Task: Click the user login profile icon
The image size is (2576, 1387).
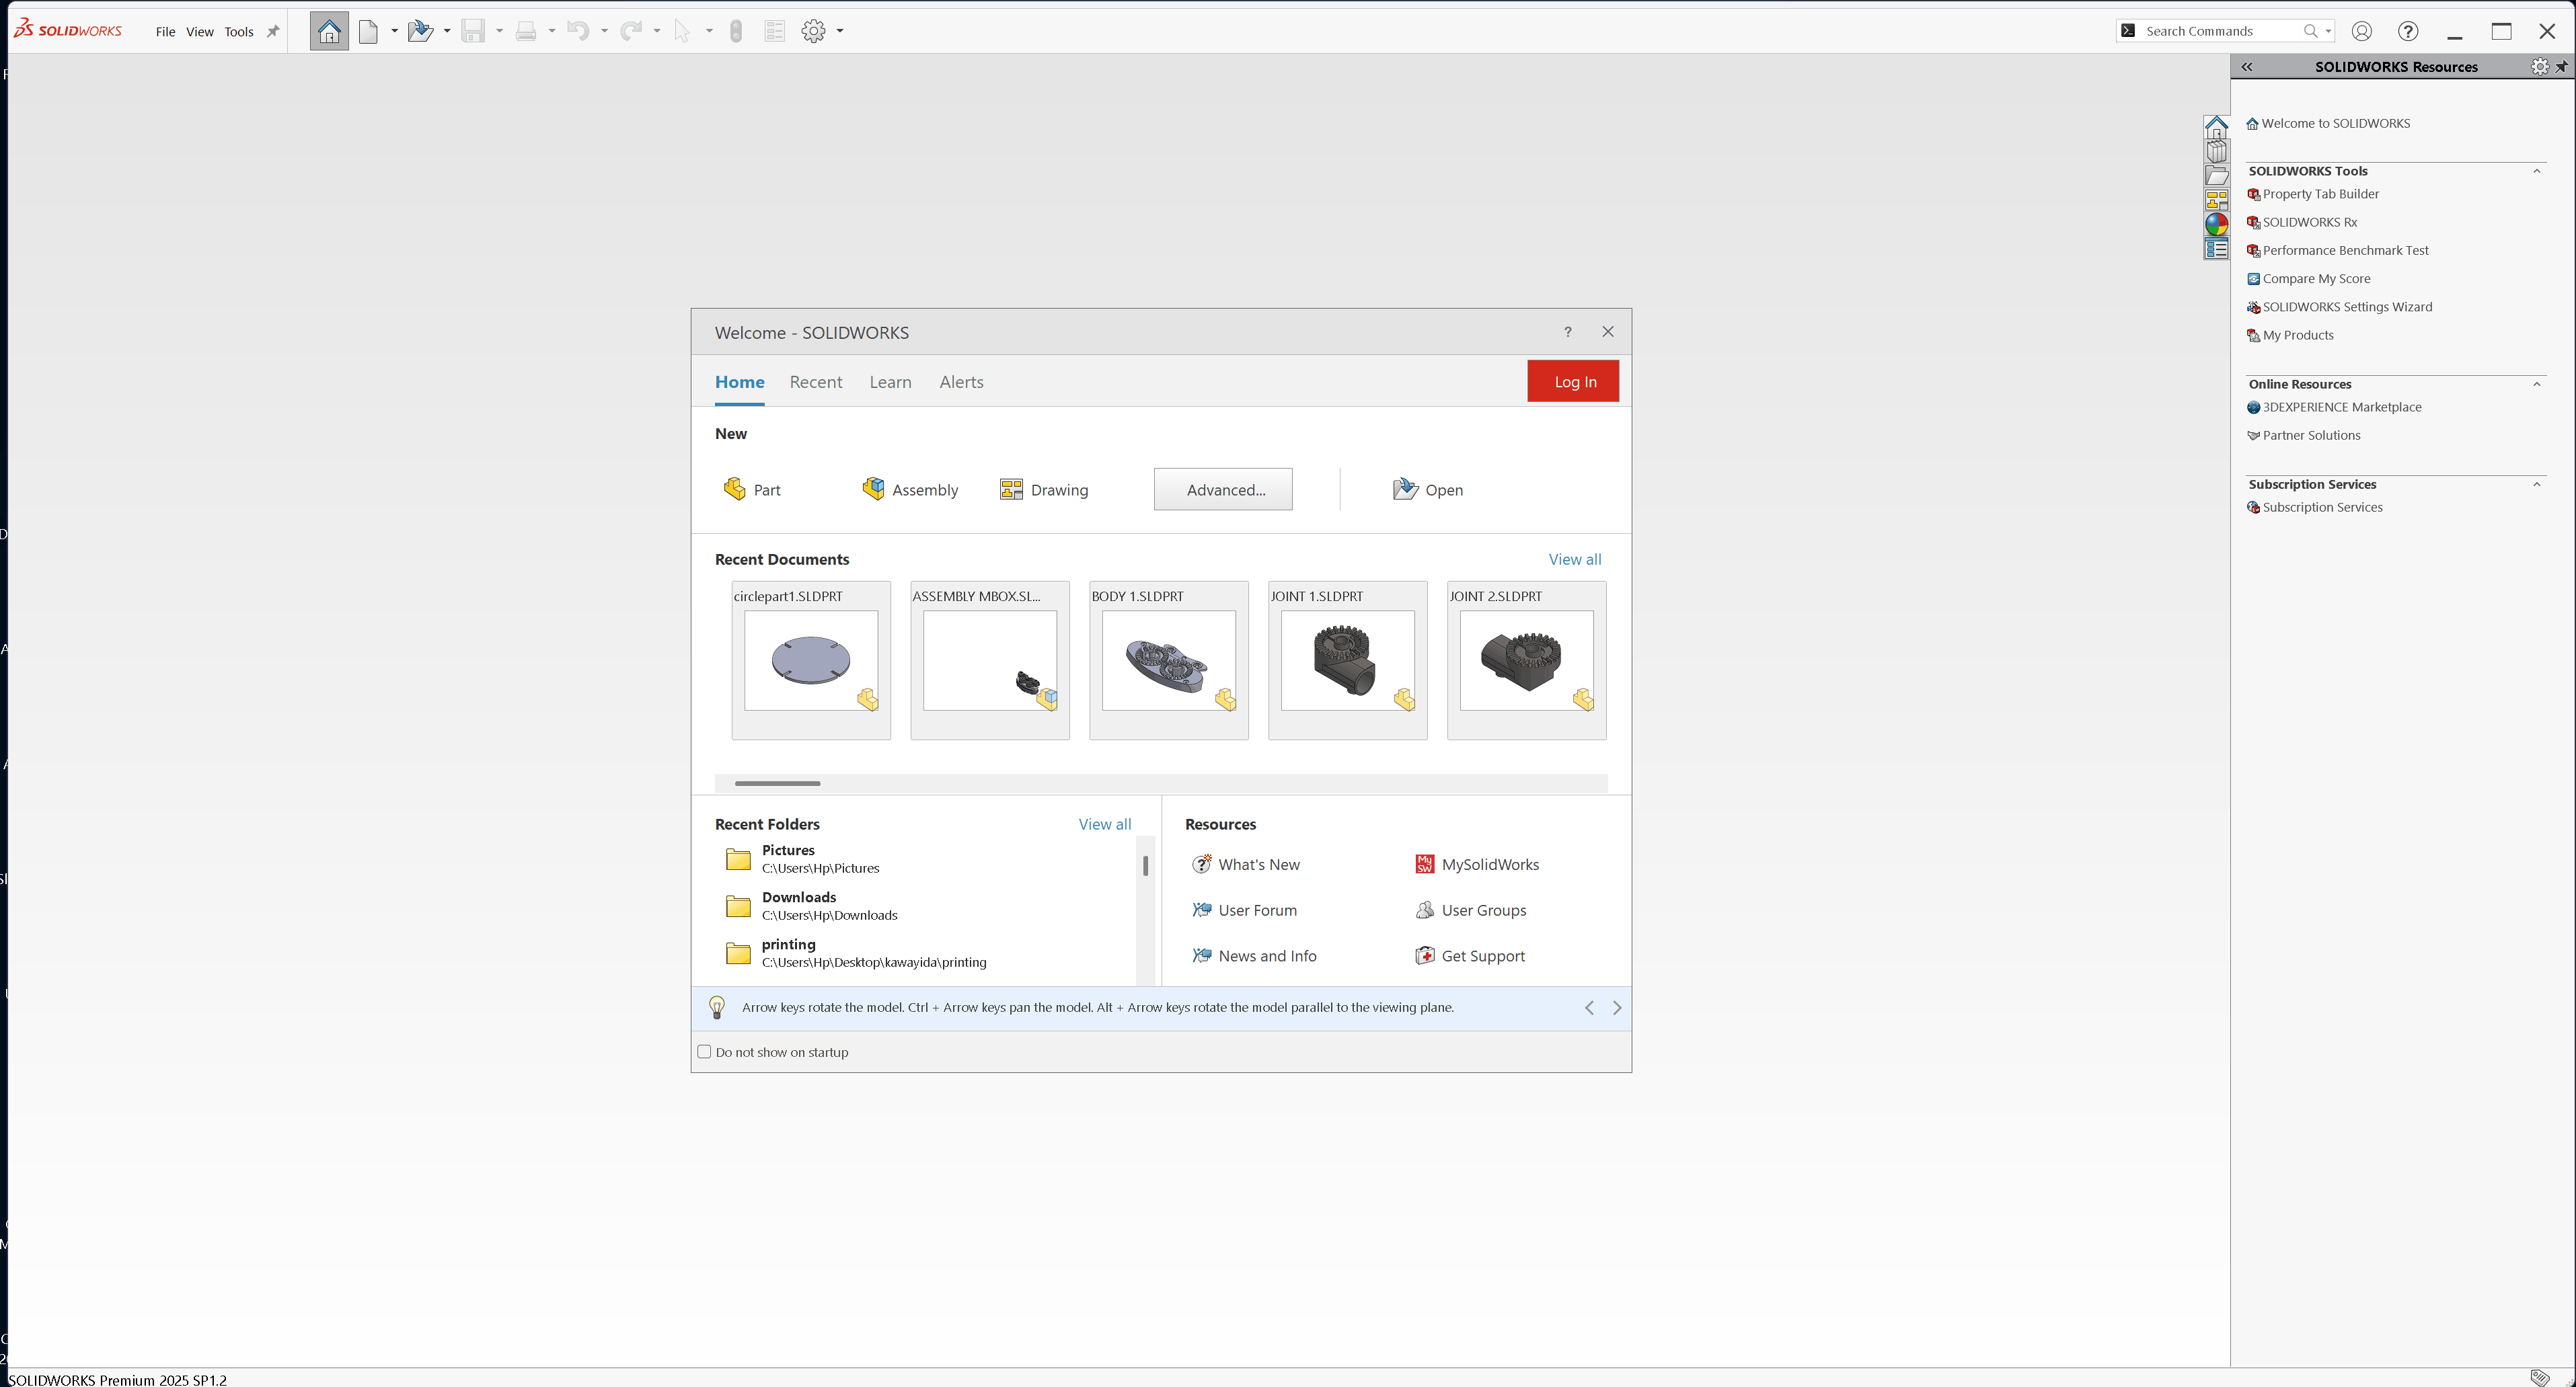Action: click(x=2361, y=31)
